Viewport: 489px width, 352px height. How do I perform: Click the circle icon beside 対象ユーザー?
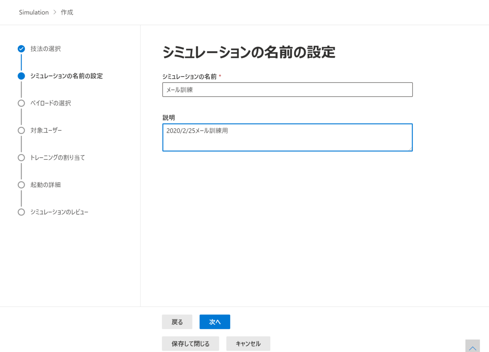click(21, 130)
